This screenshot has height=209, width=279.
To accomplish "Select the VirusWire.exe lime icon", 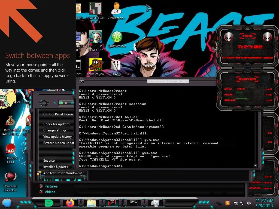I will 117,37.
